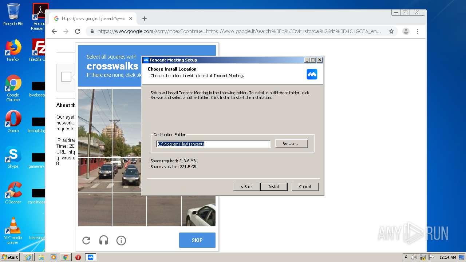Open FileZilla Client desktop shortcut

37,50
